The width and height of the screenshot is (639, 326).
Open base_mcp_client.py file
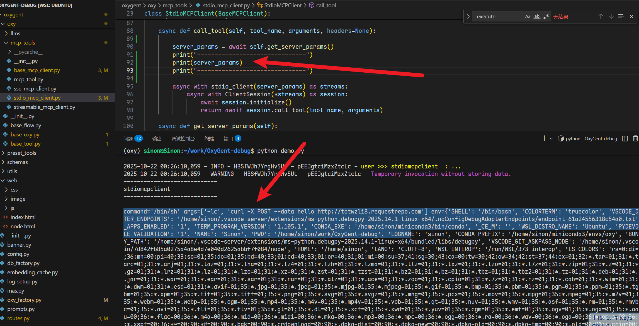click(37, 70)
